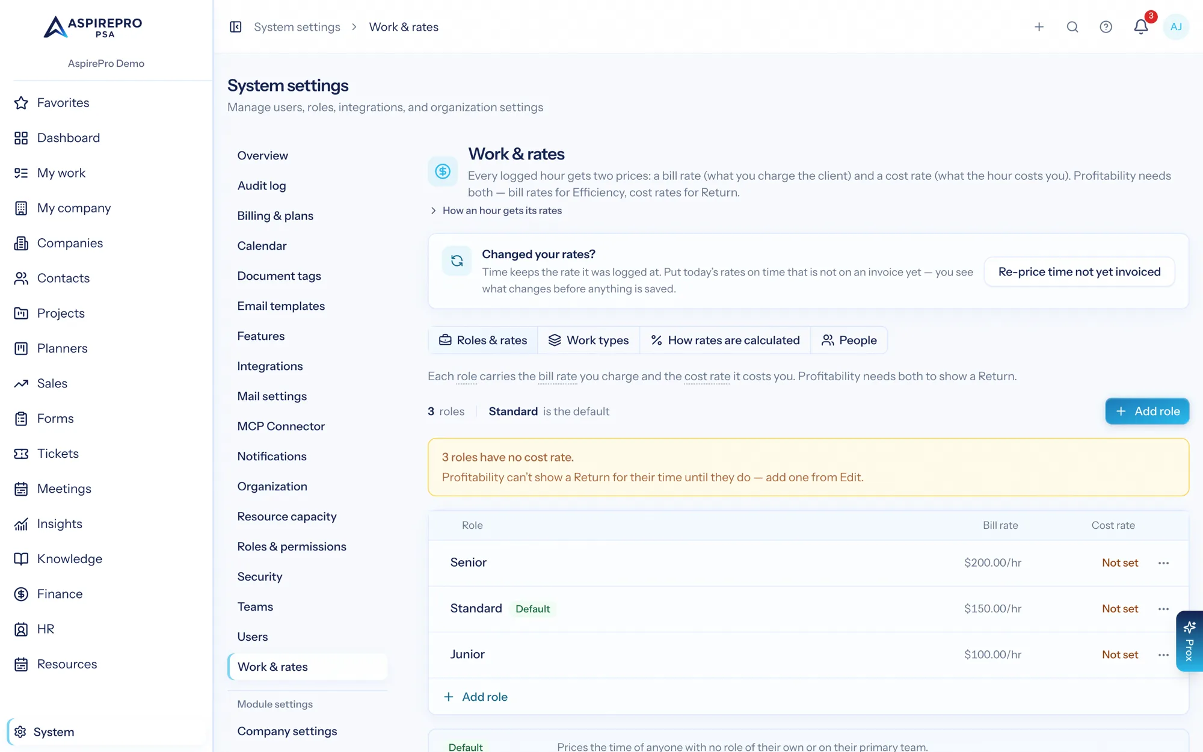Open Company settings under Module settings
The height and width of the screenshot is (752, 1203).
[308, 732]
